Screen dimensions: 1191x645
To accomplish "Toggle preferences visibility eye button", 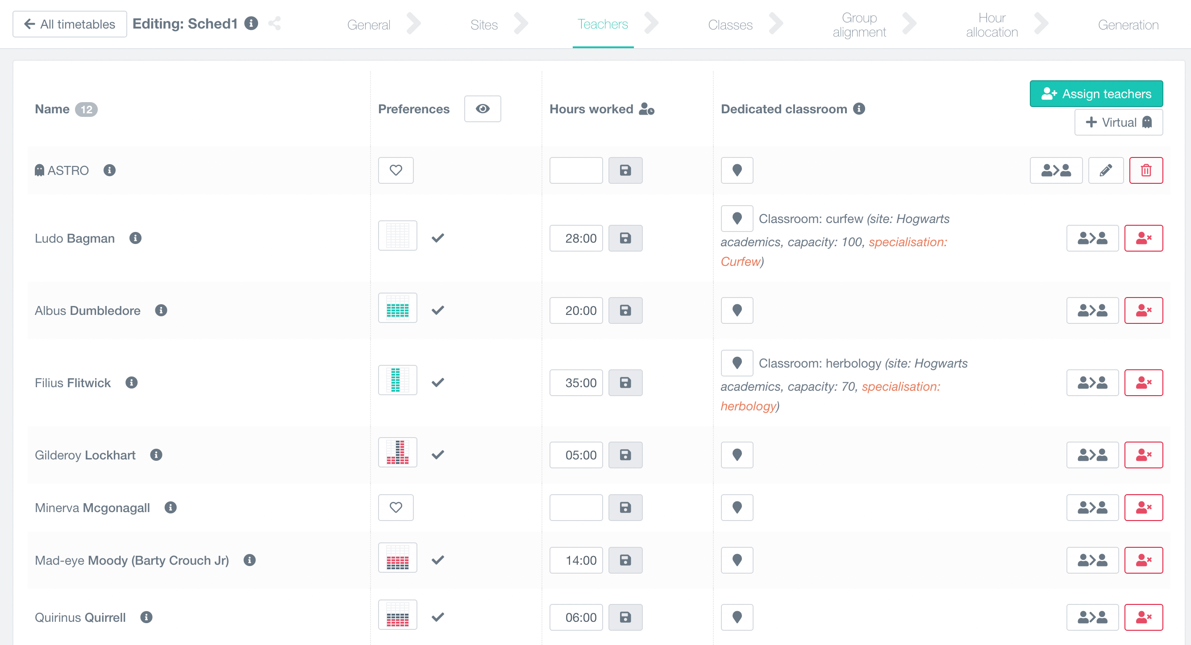I will coord(482,108).
